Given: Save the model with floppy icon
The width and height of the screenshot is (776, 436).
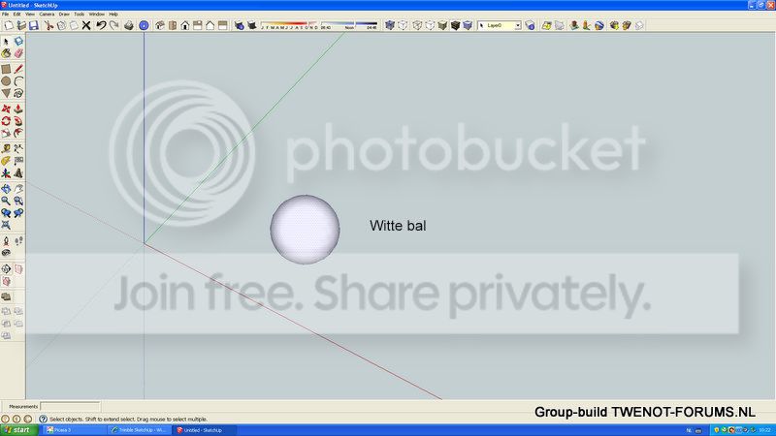Looking at the screenshot, I should pyautogui.click(x=34, y=25).
